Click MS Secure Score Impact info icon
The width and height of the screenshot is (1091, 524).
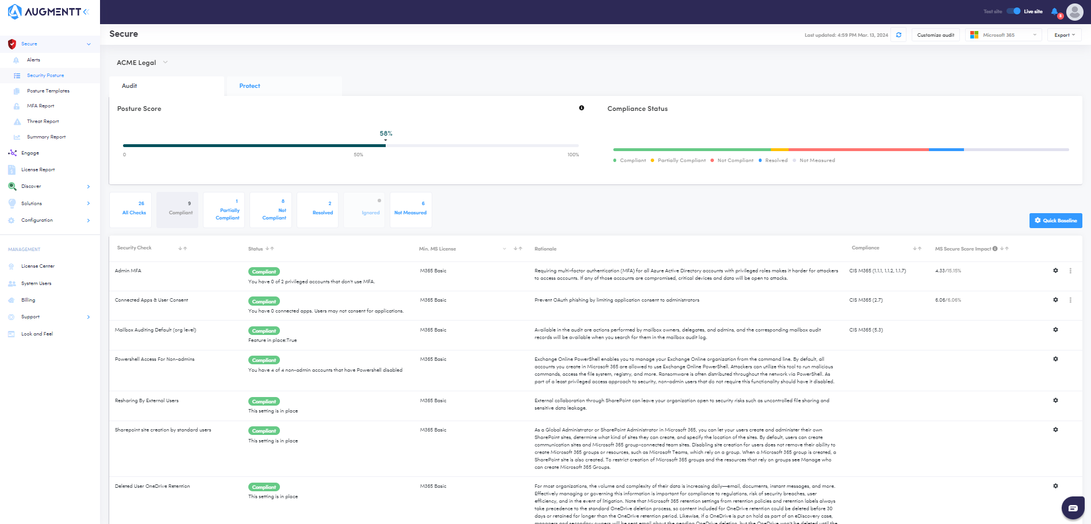[x=995, y=249]
